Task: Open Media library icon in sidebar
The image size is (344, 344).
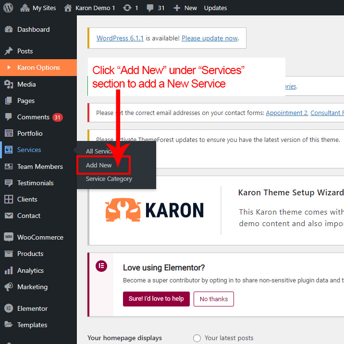Action: [x=9, y=84]
